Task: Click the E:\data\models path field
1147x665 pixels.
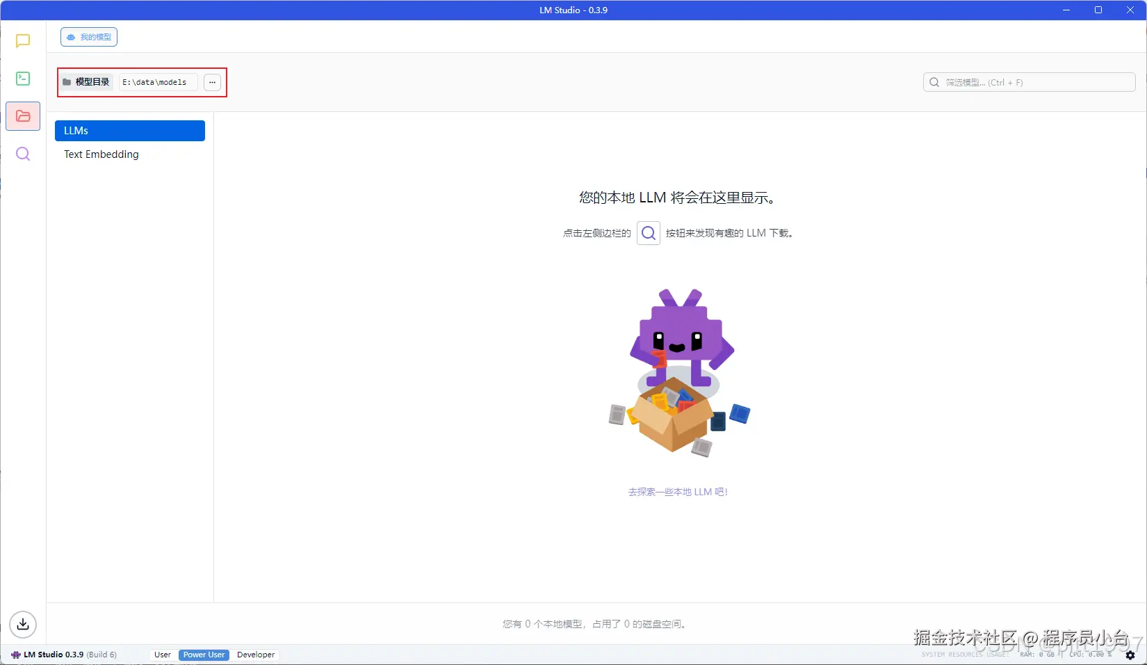Action: (156, 82)
